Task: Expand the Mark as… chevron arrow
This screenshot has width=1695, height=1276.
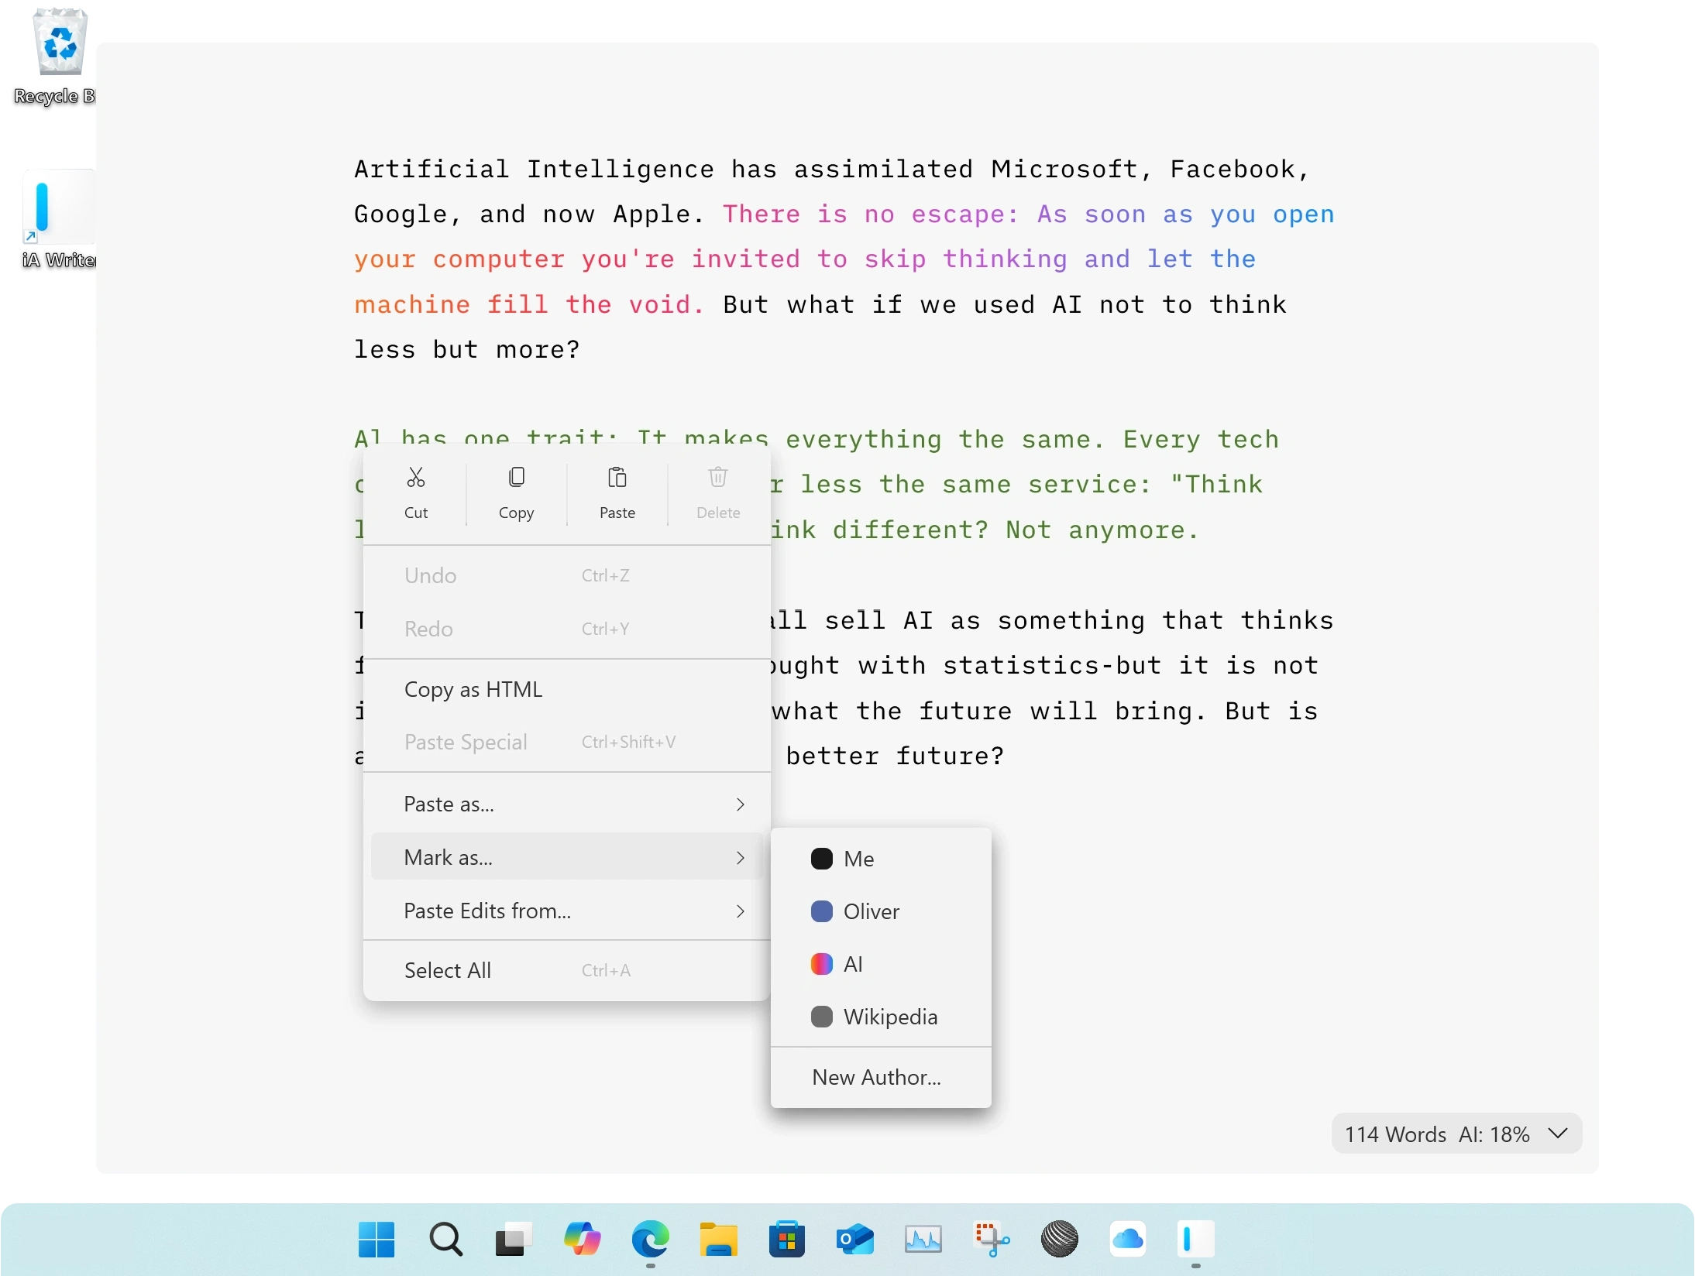Action: [740, 858]
